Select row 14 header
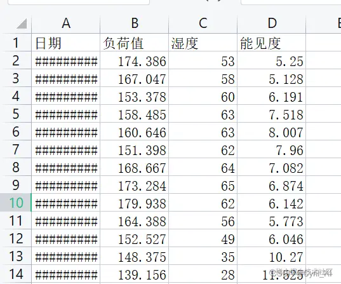This screenshot has width=341, height=284. [x=16, y=274]
